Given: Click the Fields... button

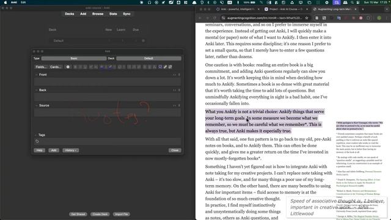Looking at the screenshot, I should coord(41,67).
